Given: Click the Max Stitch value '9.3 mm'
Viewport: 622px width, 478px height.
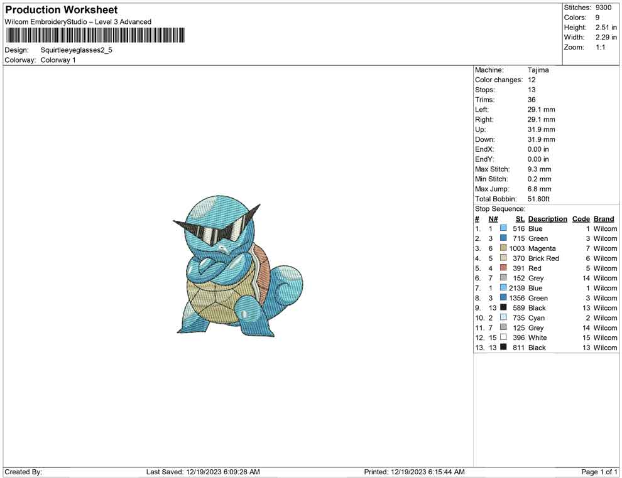Looking at the screenshot, I should [540, 169].
